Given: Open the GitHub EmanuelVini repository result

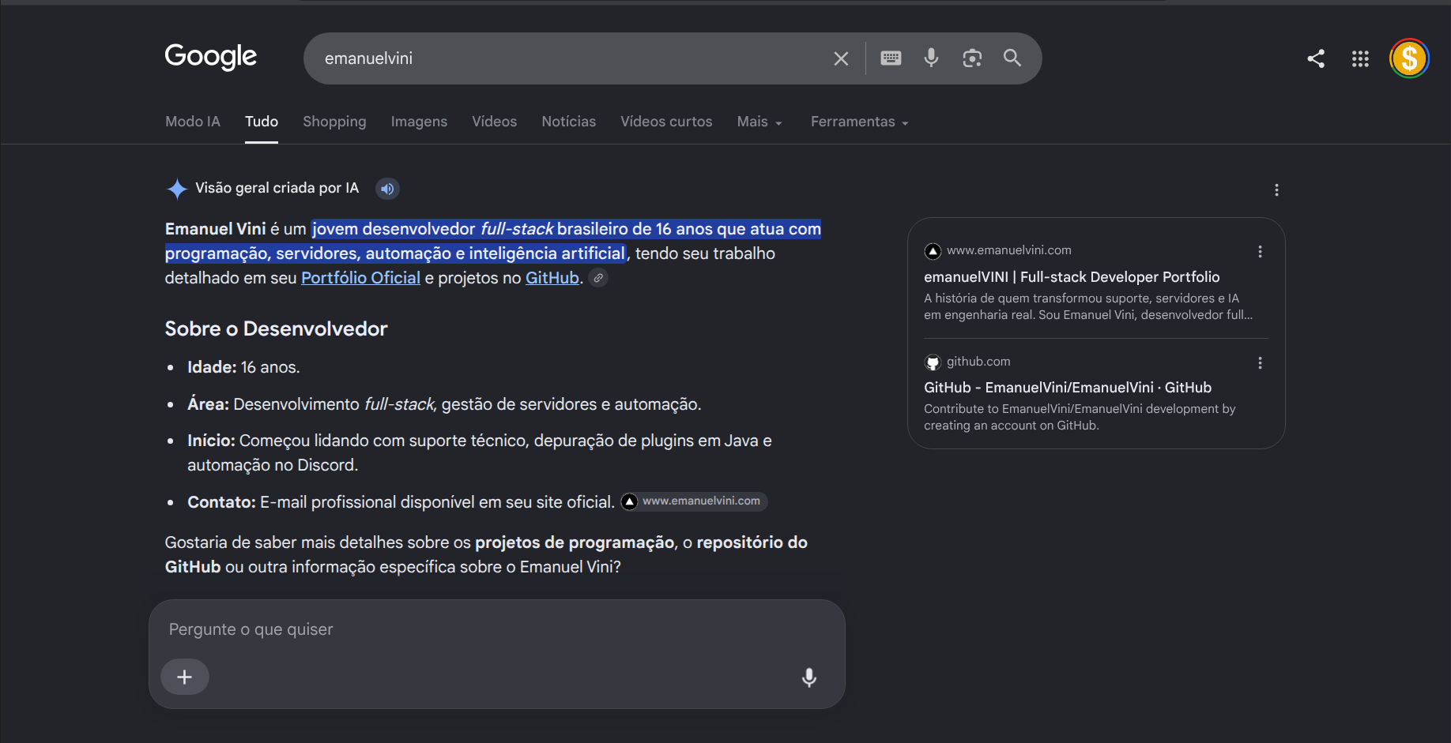Looking at the screenshot, I should (x=1068, y=388).
